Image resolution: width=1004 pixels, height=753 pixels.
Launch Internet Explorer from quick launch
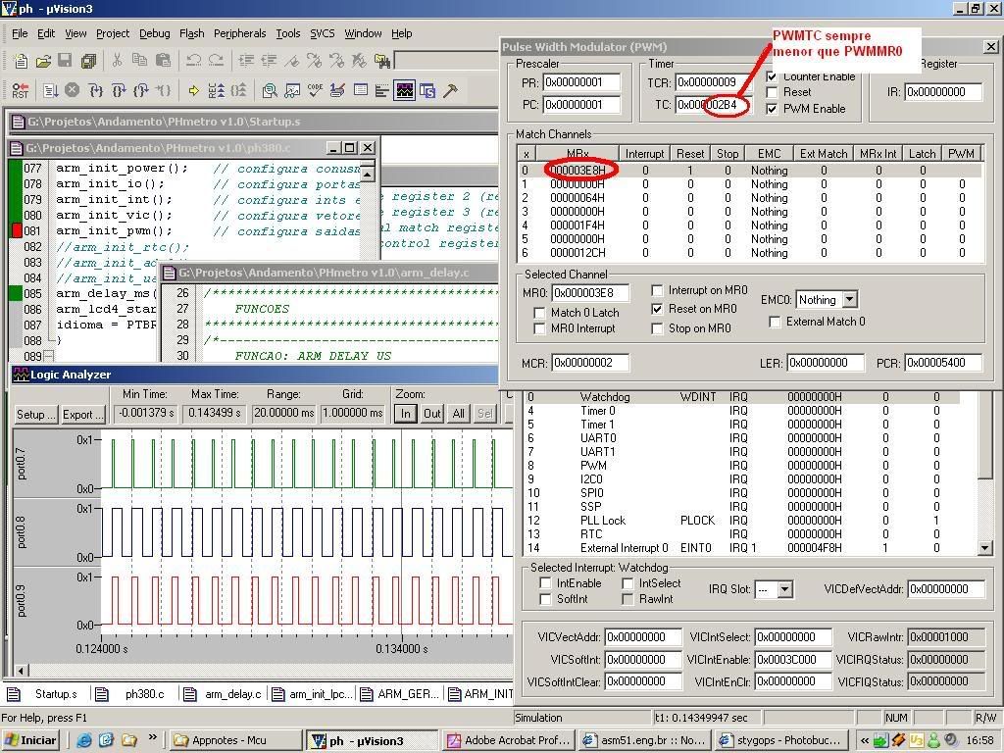tap(84, 740)
